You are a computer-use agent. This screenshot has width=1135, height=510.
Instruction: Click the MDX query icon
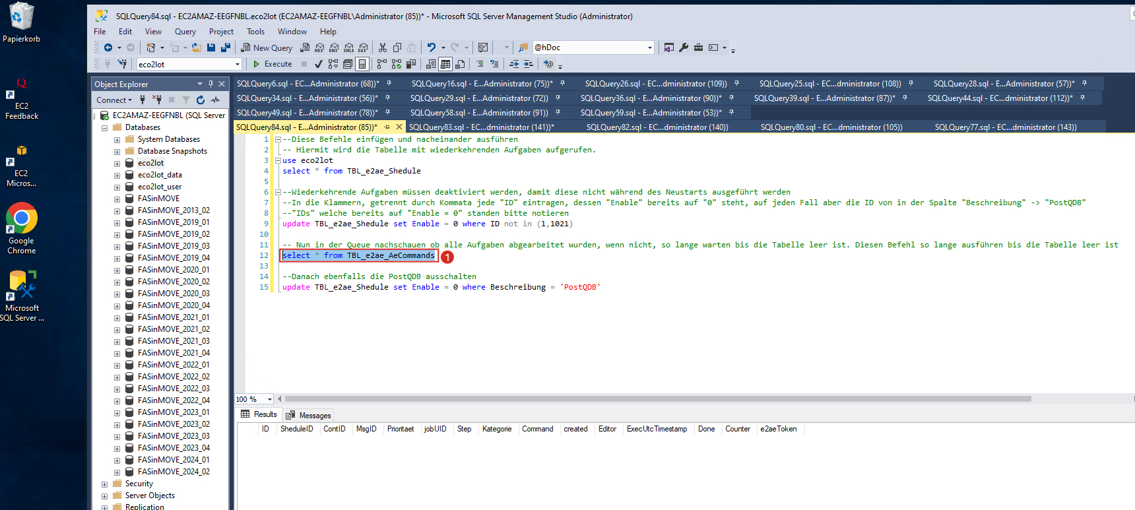point(319,48)
